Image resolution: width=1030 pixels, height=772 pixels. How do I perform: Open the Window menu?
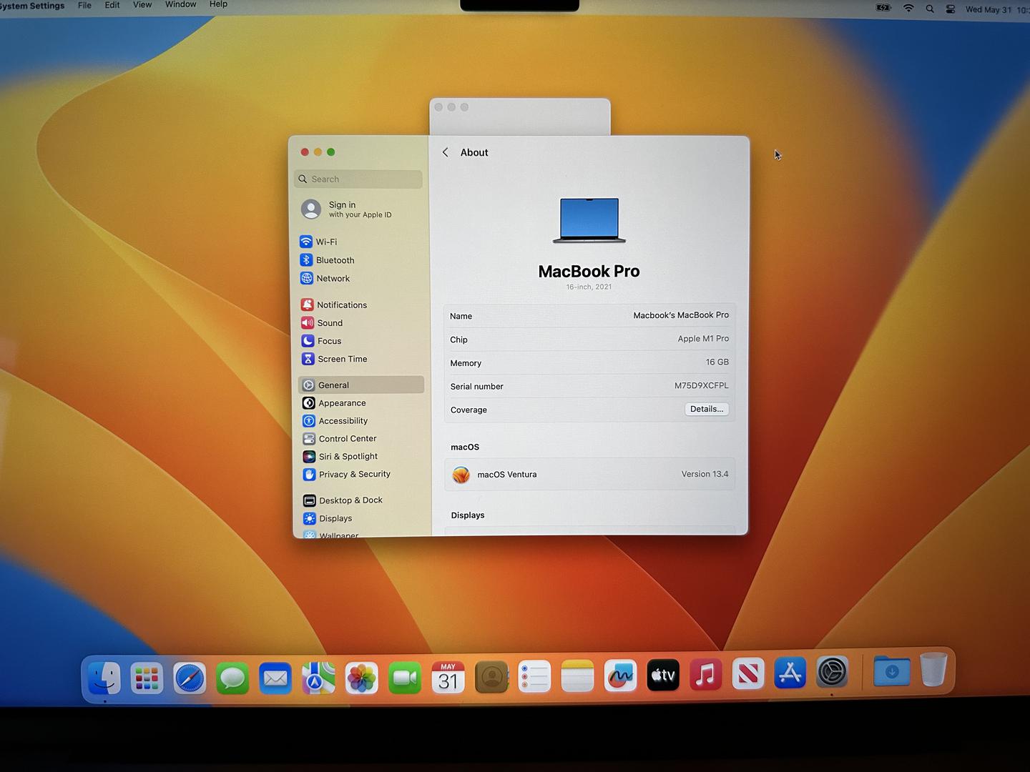click(x=180, y=4)
